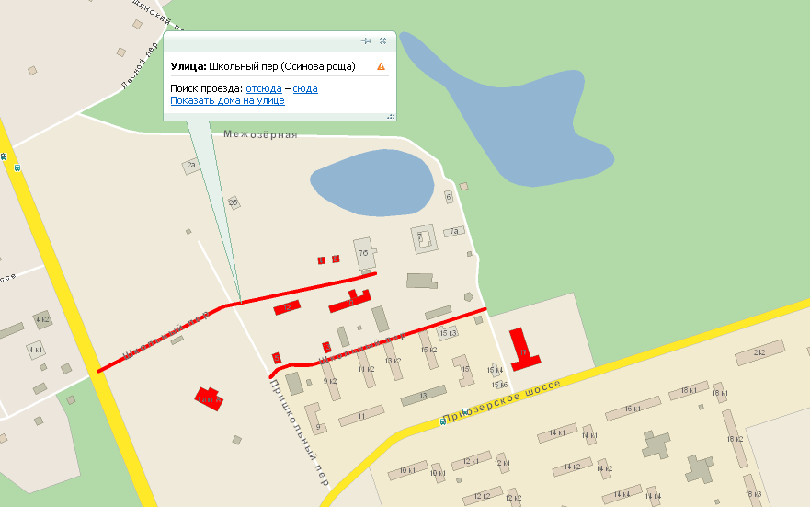
Task: Click the orange warning triangle icon
Action: 381,67
